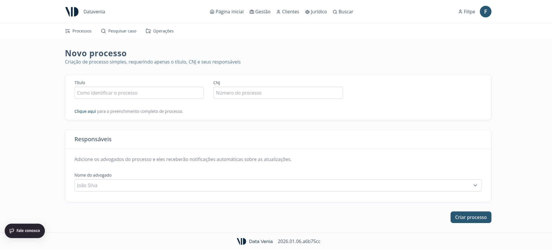Click the person icon beside Clientes
Viewport: 552px width, 250px height.
[x=278, y=12]
